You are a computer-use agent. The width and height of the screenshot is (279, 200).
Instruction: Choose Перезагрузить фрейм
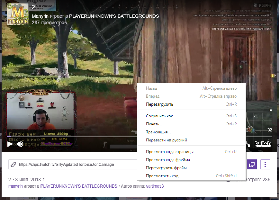pos(191,168)
